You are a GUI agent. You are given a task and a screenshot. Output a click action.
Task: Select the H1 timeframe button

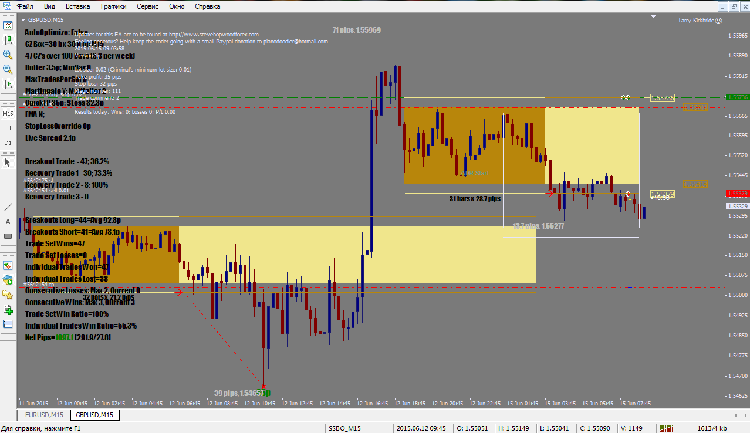pyautogui.click(x=8, y=128)
